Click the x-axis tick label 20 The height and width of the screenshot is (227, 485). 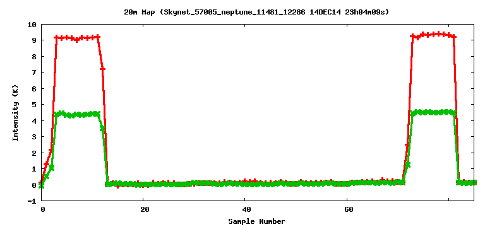pyautogui.click(x=145, y=210)
